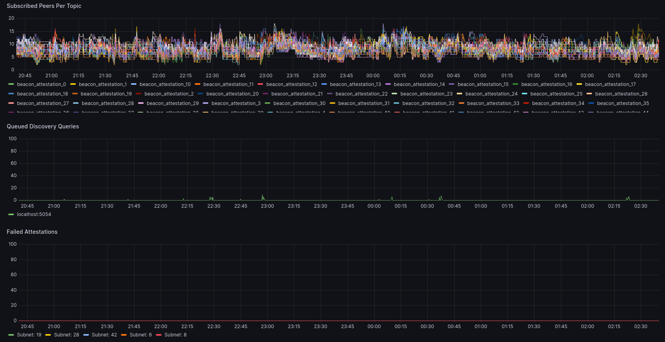665x342 pixels.
Task: Open the Queued Discovery Queries panel title menu
Action: pyautogui.click(x=43, y=126)
